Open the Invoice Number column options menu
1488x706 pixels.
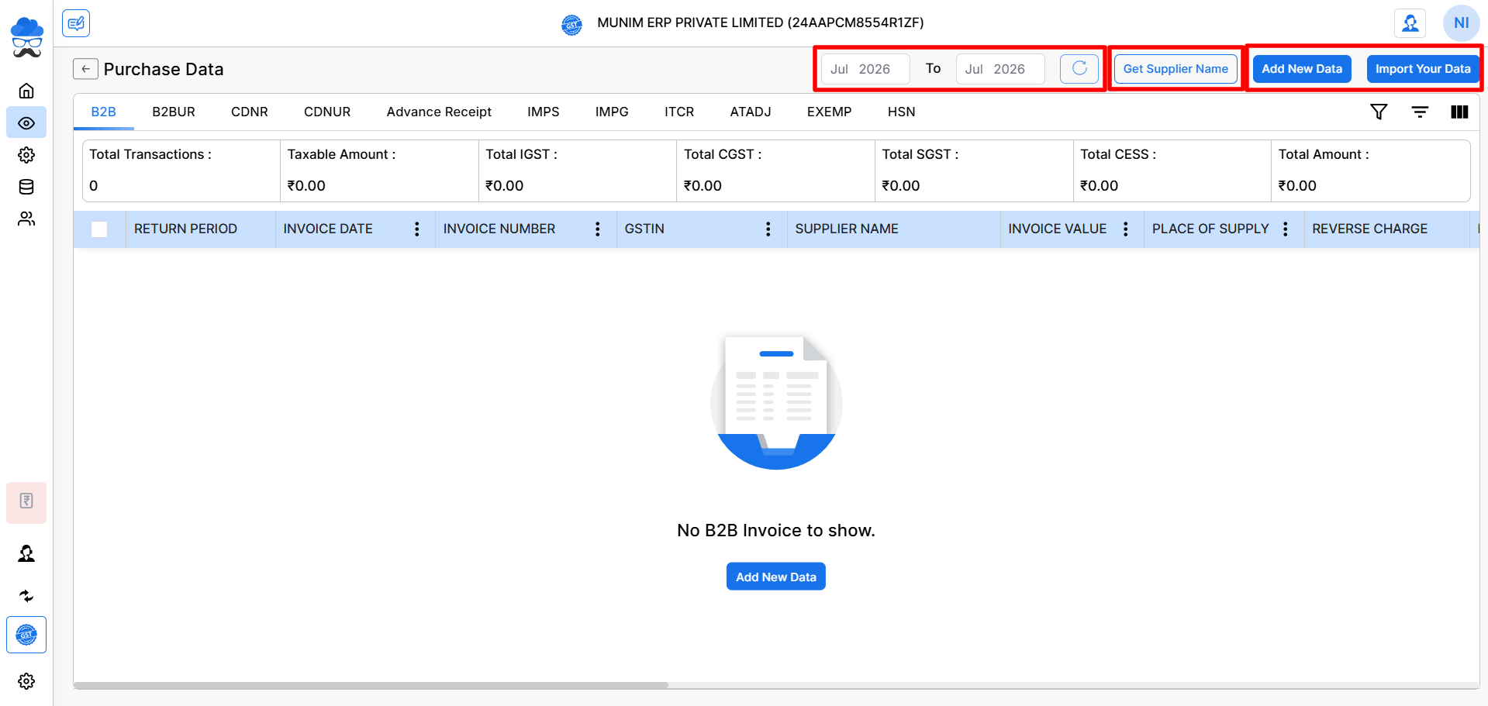click(598, 229)
